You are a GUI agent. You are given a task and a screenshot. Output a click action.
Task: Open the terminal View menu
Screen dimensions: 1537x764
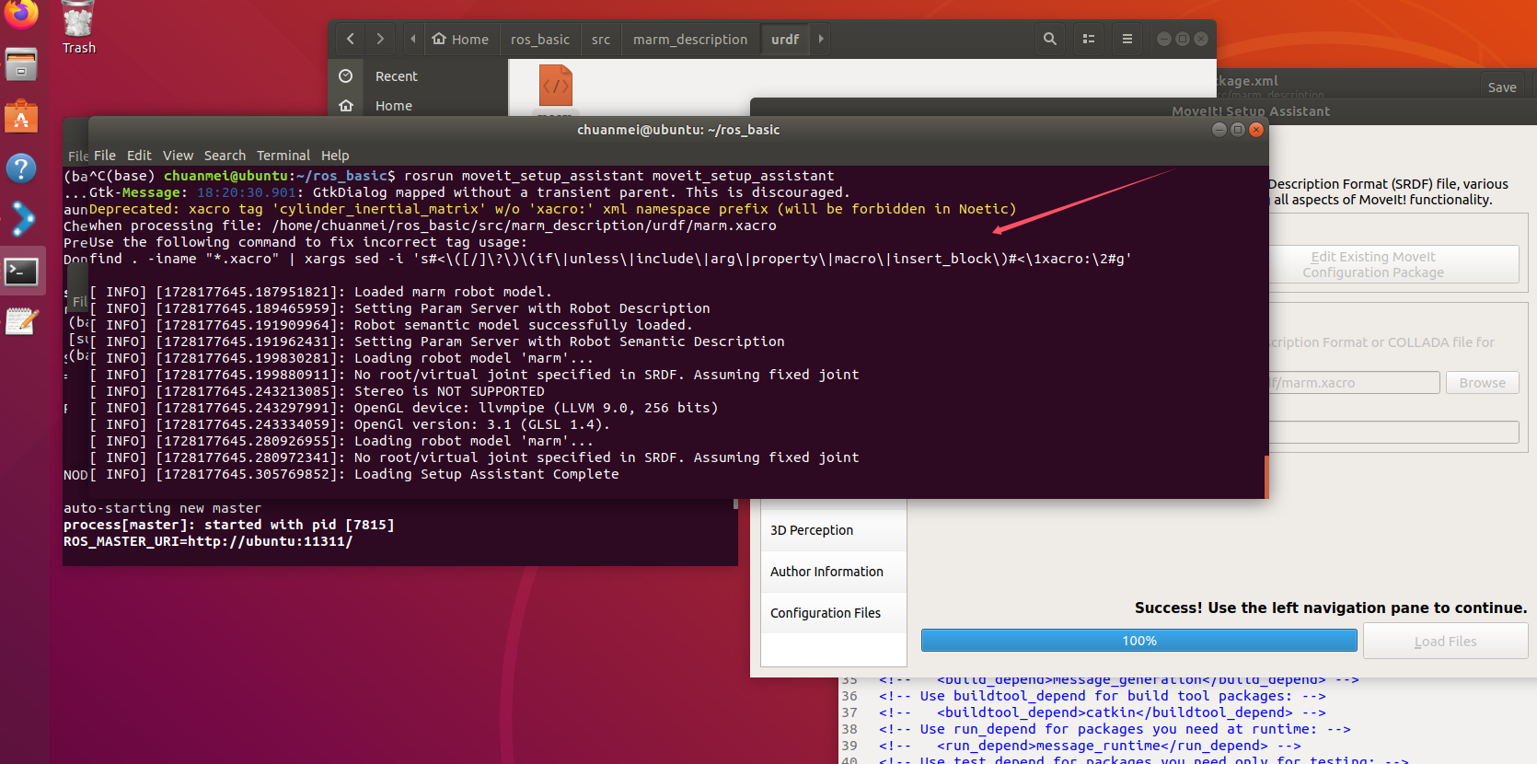[x=178, y=156]
